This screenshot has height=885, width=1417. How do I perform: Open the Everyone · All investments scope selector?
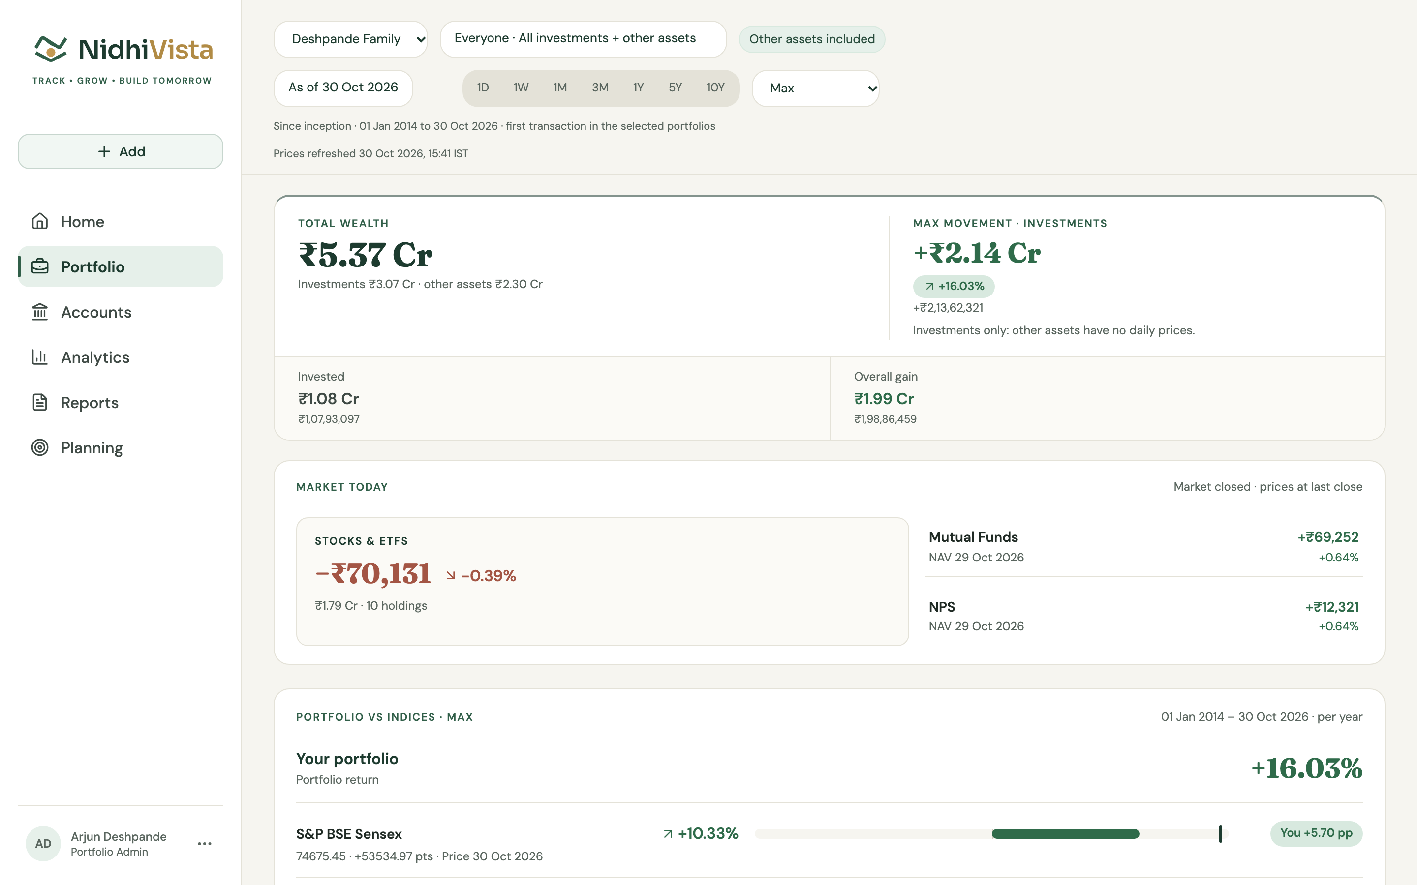583,39
